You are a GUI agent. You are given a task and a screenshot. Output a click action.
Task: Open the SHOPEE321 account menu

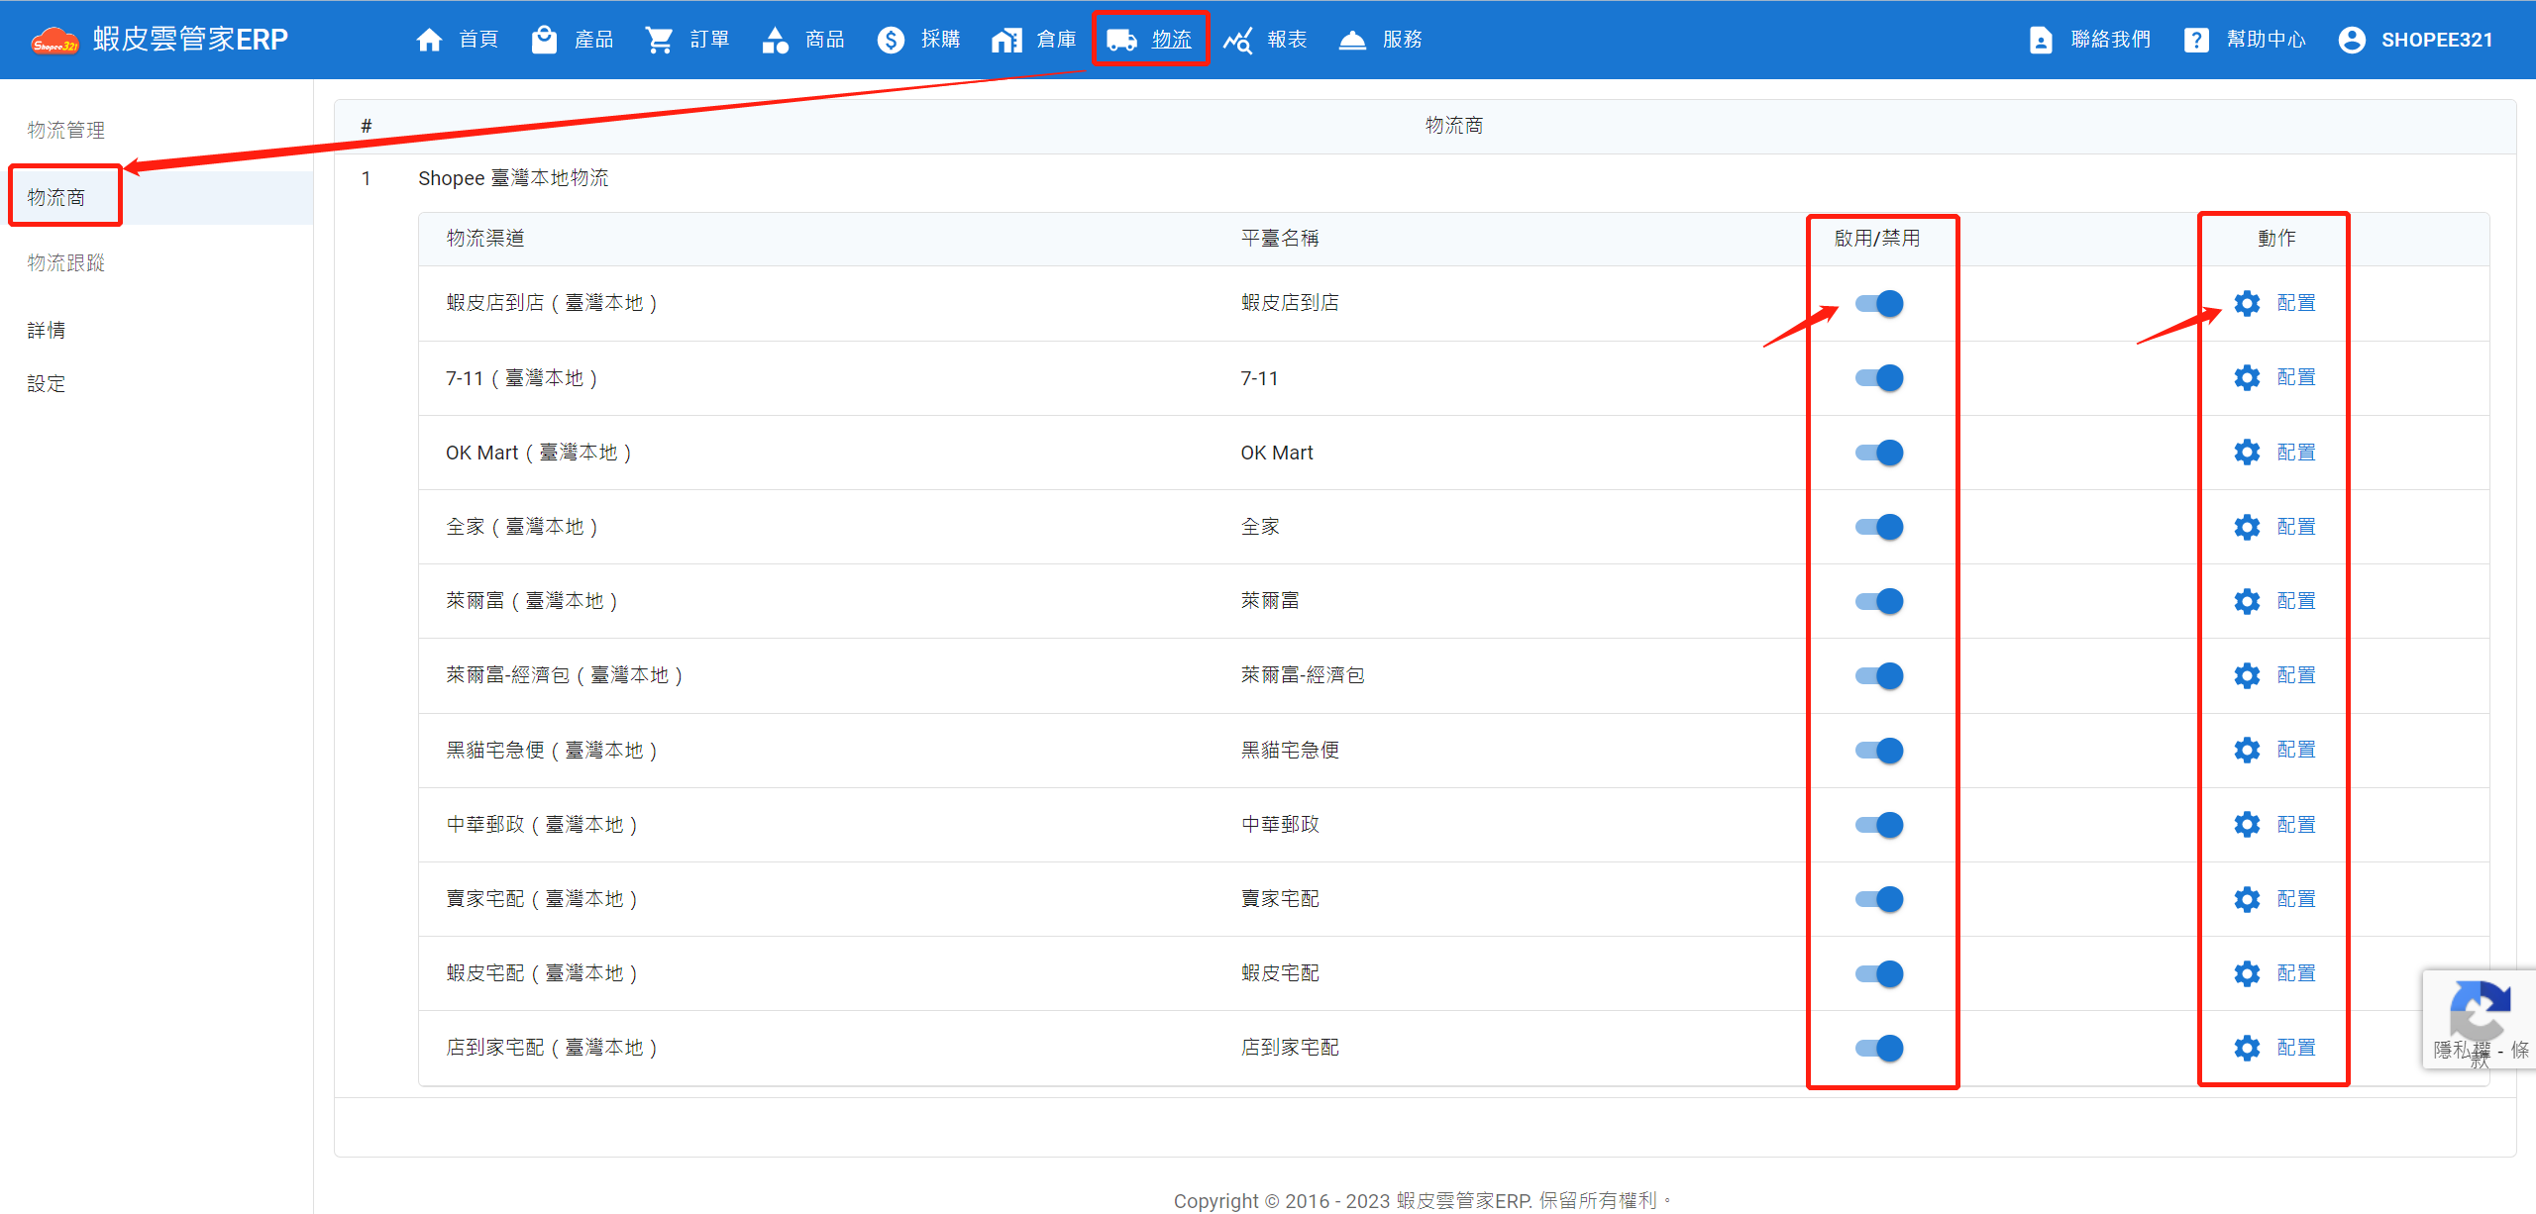click(2415, 40)
